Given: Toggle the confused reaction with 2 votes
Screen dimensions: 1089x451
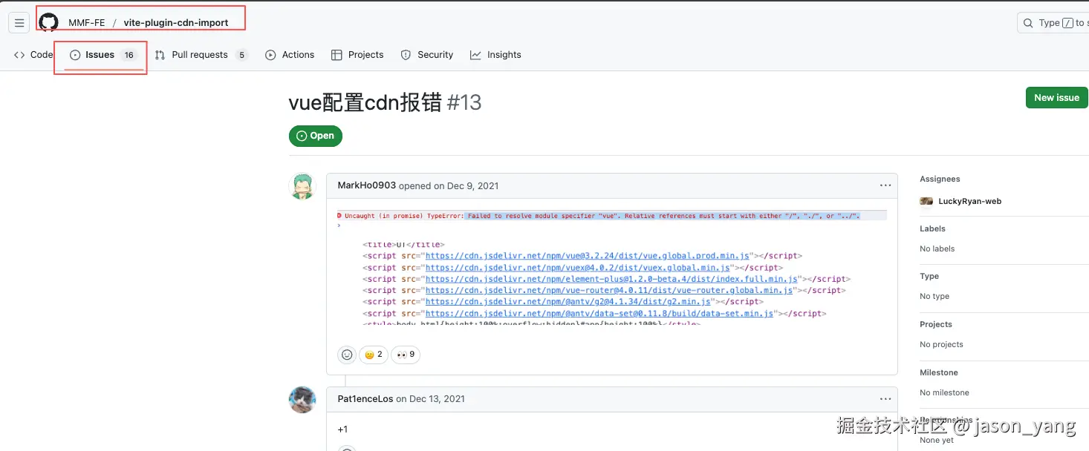Looking at the screenshot, I should [x=373, y=355].
